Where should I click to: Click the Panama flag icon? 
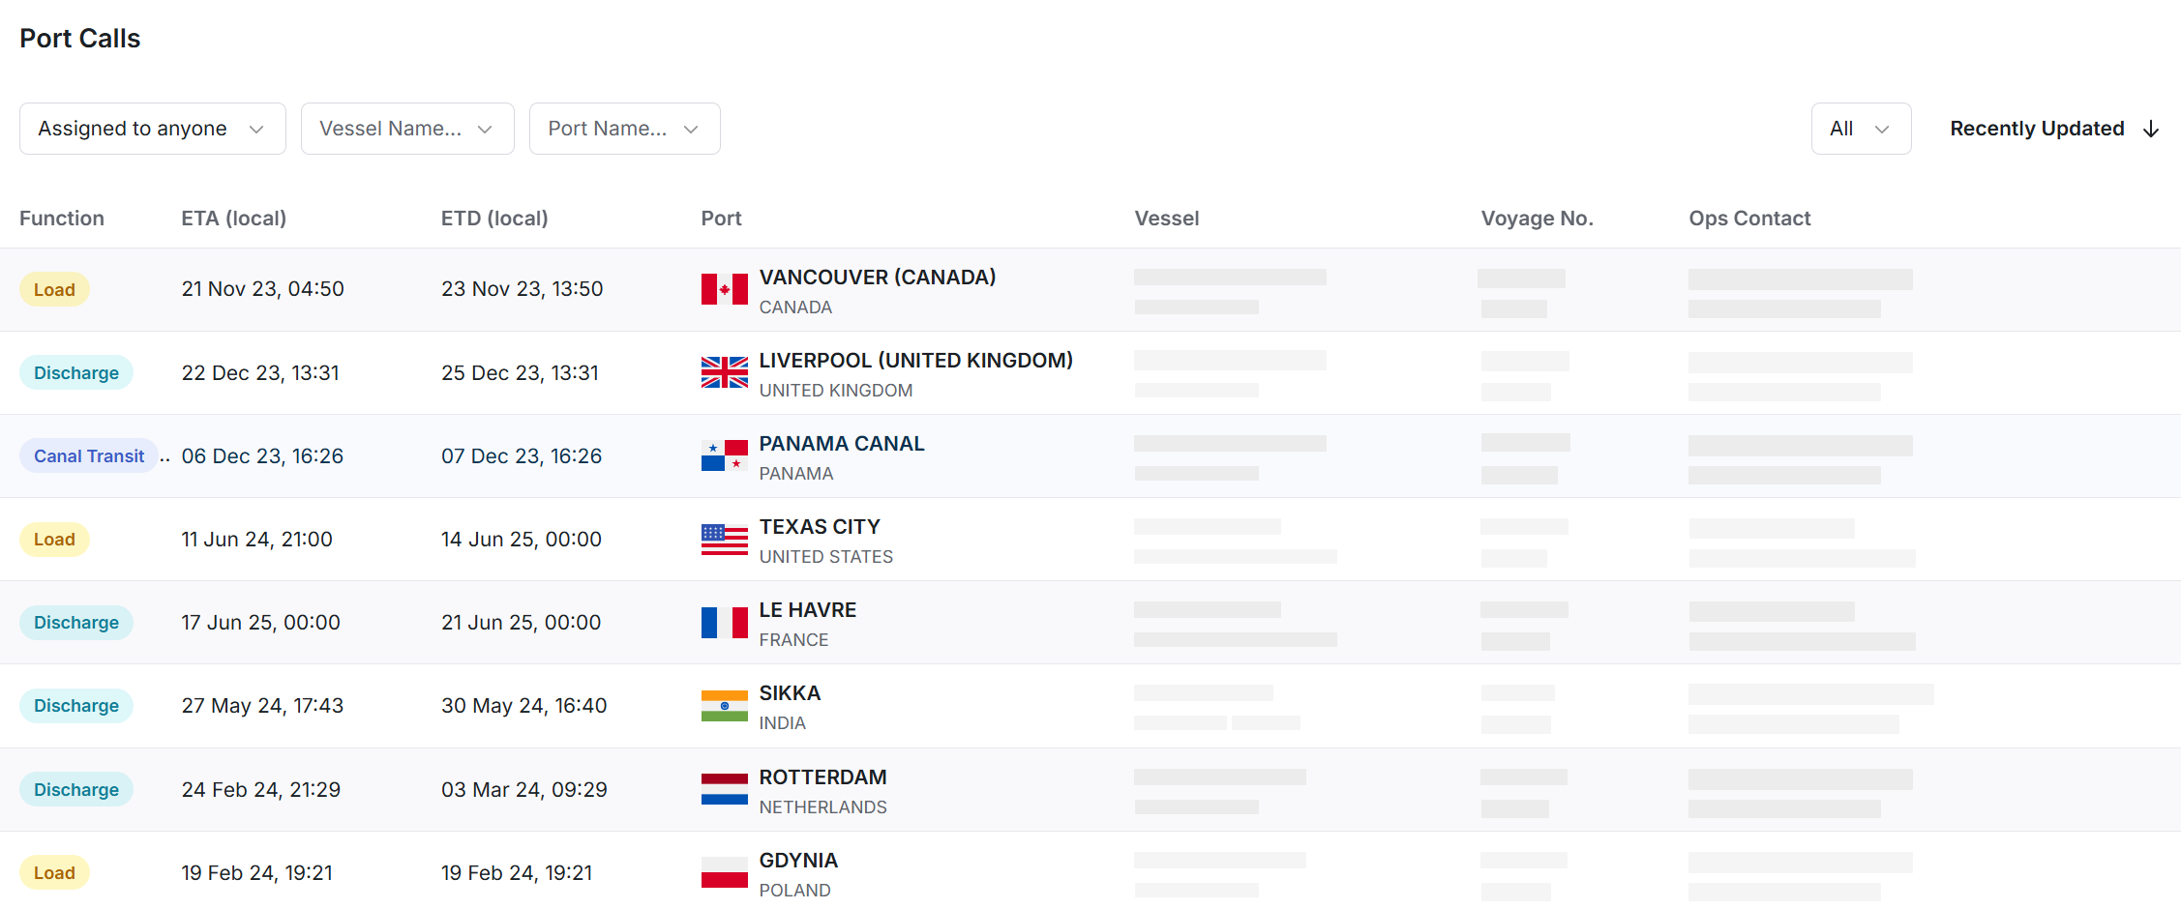pos(724,455)
